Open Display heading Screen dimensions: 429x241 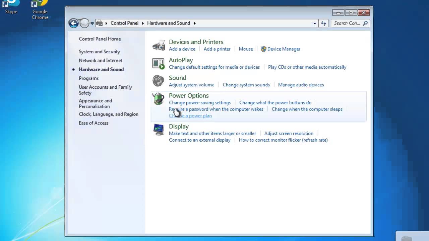pos(179,127)
